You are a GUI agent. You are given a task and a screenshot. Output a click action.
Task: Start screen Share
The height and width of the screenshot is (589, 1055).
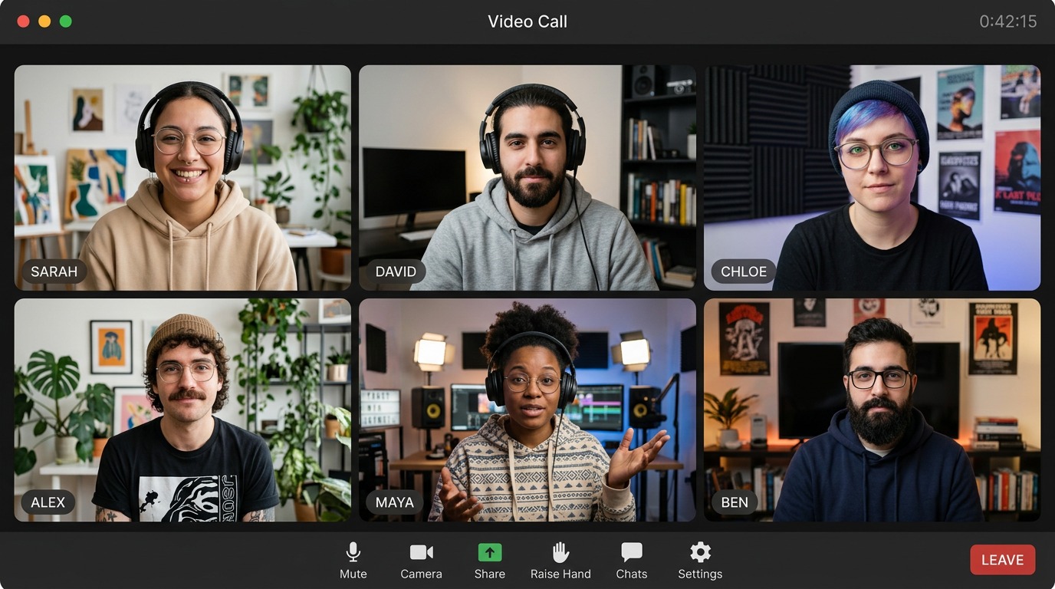(x=489, y=561)
